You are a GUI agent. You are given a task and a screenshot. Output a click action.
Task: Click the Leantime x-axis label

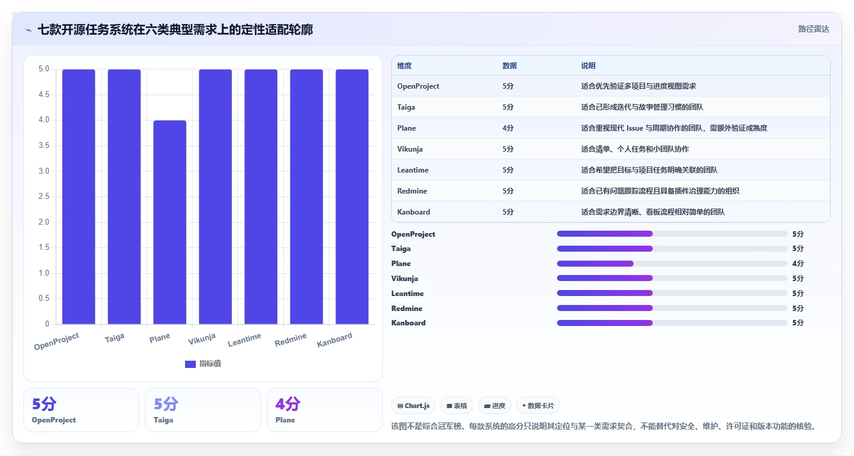(x=245, y=340)
